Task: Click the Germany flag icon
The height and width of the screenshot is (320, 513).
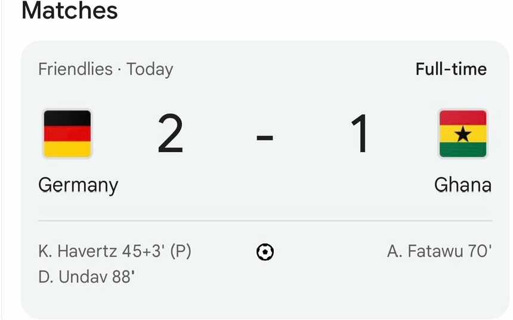Action: click(x=67, y=134)
